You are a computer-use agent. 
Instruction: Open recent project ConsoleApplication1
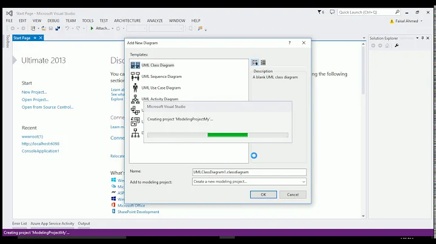tap(41, 151)
